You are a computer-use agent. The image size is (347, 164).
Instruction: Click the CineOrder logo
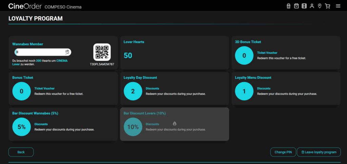coord(25,6)
